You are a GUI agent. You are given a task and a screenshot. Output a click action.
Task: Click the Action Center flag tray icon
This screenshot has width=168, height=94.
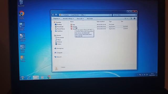point(140,75)
